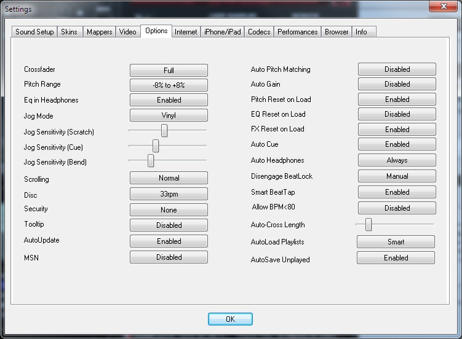Select the Options tab
This screenshot has height=339, width=462.
[156, 31]
